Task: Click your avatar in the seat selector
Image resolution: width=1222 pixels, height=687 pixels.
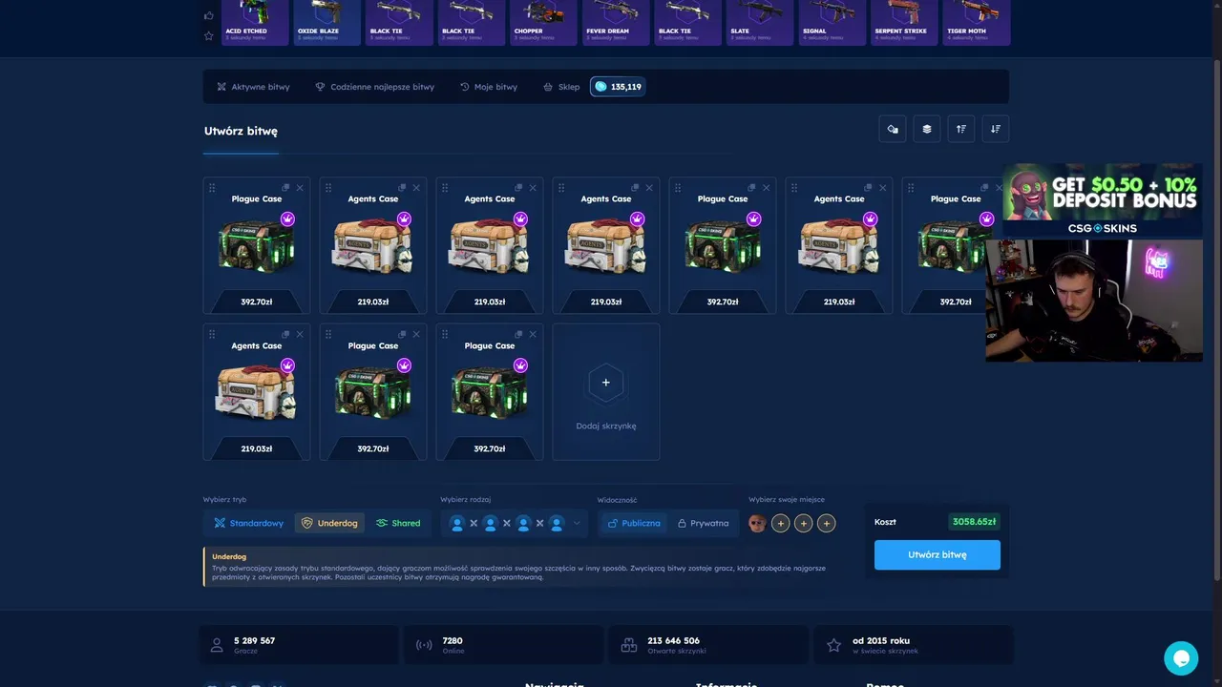Action: point(758,523)
